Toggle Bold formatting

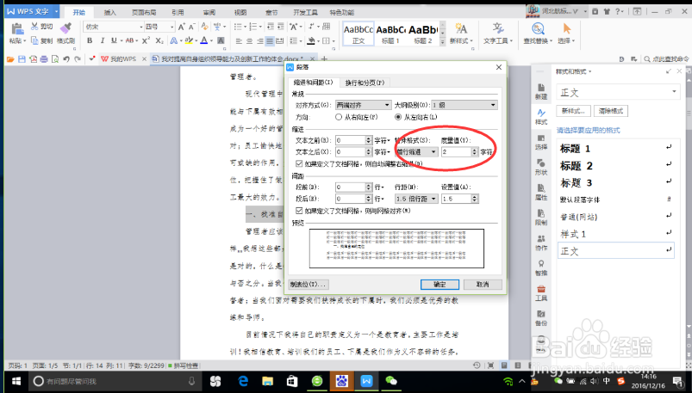[90, 40]
